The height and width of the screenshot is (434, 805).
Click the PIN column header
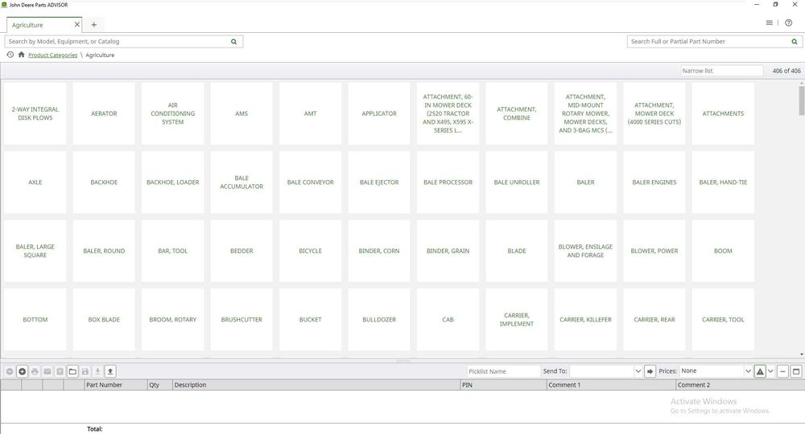click(504, 385)
